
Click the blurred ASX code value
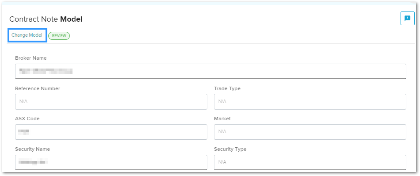pos(23,131)
